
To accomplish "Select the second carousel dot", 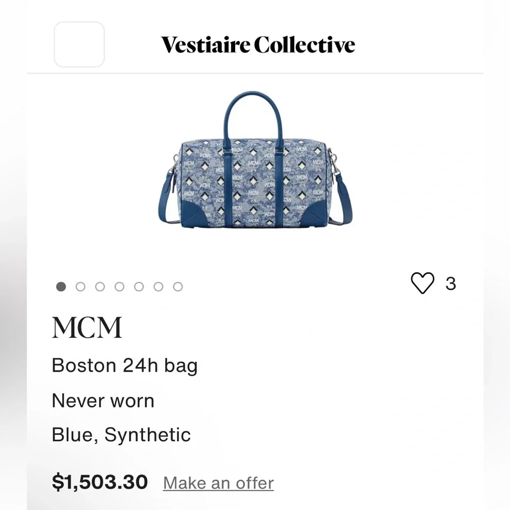I will coord(81,286).
